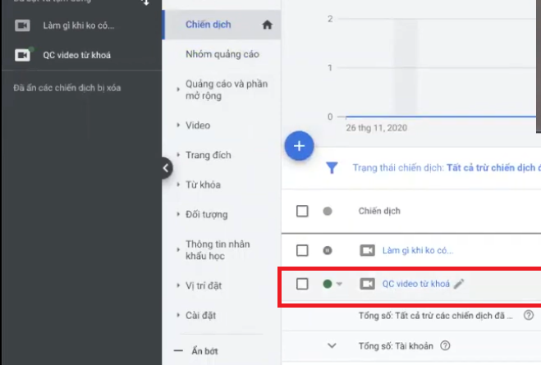Image resolution: width=541 pixels, height=365 pixels.
Task: Open QC video từ khoá campaign link in table
Action: coord(415,284)
